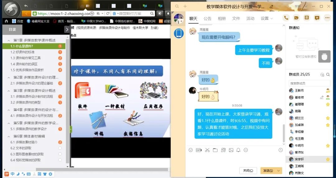This screenshot has width=336, height=178.
Task: Click the send picture icon
Action: (231, 150)
